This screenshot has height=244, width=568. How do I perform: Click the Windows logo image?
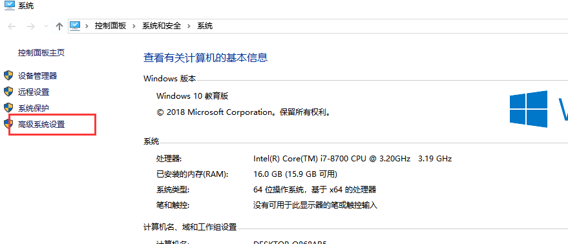click(529, 109)
